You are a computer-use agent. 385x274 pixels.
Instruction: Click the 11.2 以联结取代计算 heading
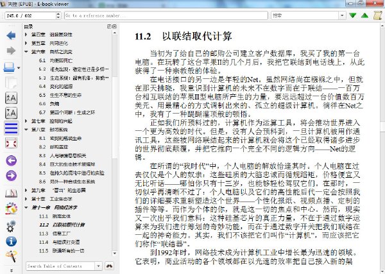click(x=183, y=37)
